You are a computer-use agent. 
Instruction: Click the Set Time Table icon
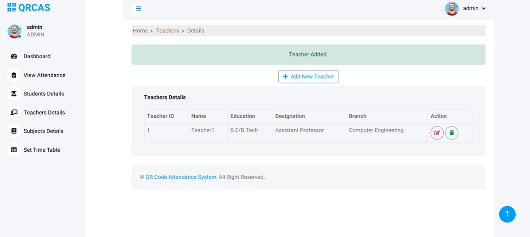coord(14,150)
